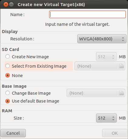Click the close button in title bar
The height and width of the screenshot is (139, 128).
[6, 5]
